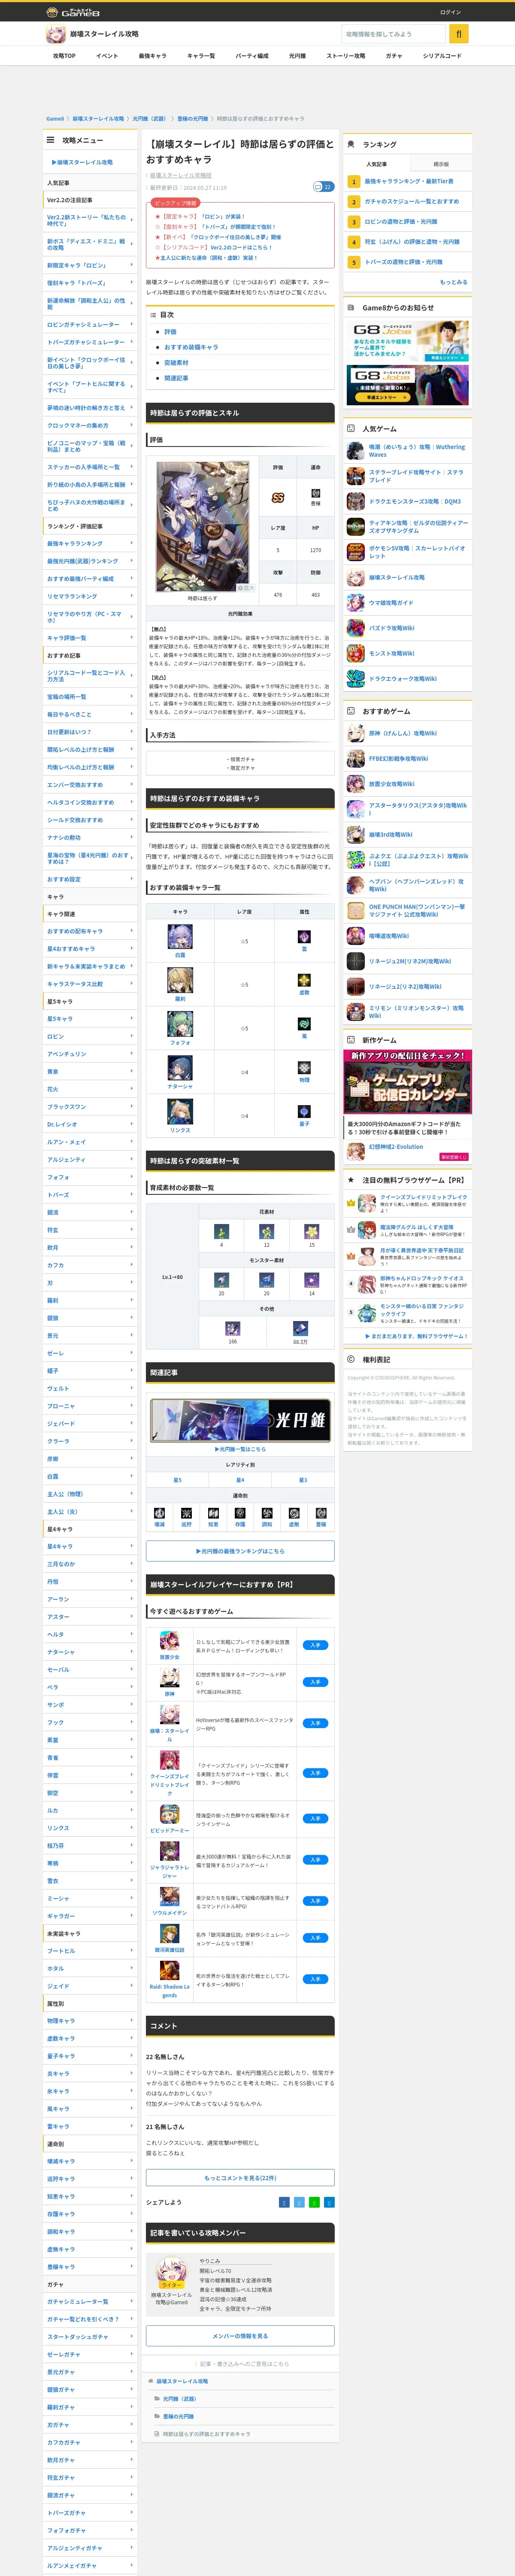The width and height of the screenshot is (515, 2576).
Task: Click the 巡狩 path icon
Action: [186, 1513]
